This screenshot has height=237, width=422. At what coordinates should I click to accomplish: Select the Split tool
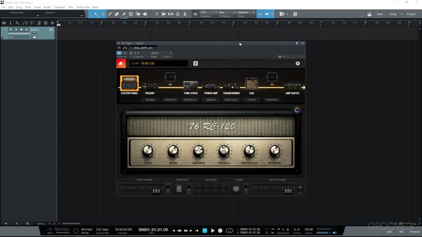[x=110, y=14]
